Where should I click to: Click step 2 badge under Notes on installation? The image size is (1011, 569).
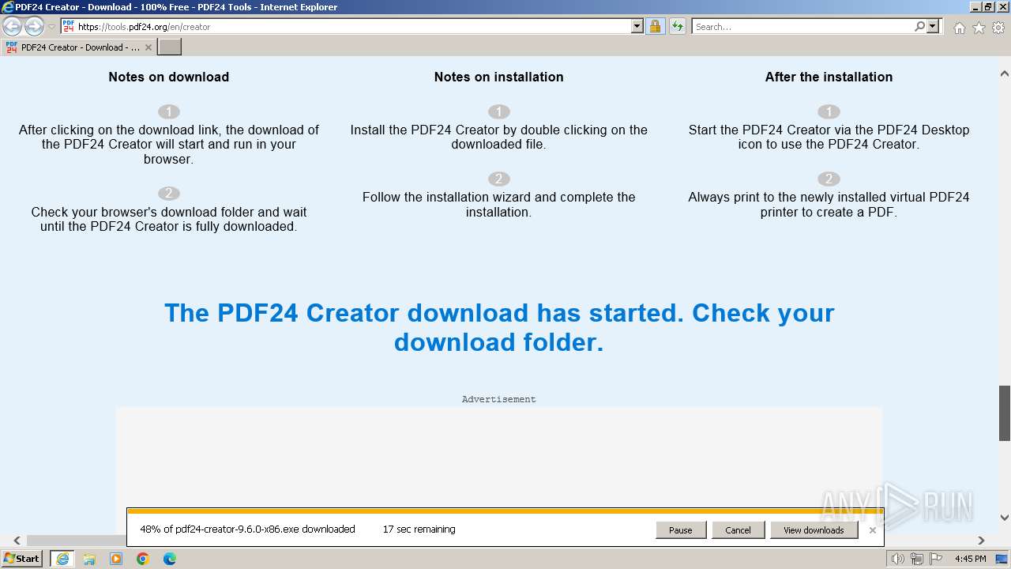click(498, 179)
